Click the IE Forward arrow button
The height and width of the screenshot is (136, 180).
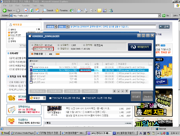(18, 11)
